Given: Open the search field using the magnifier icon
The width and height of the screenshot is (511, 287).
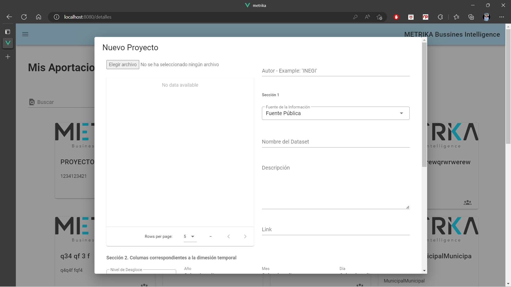Looking at the screenshot, I should (32, 102).
